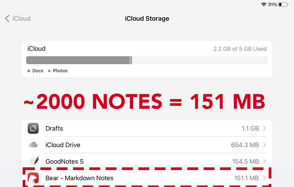Expand Drafts row using its chevron
Image resolution: width=294 pixels, height=187 pixels.
click(264, 128)
